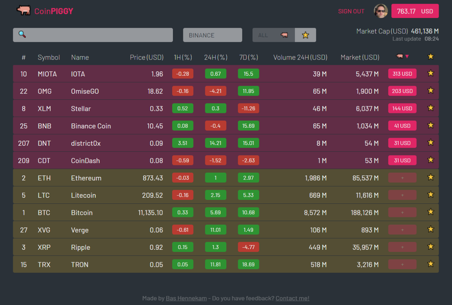Screen dimensions: 452x305
Task: Click the OmiseGO 24H value -4.21
Action: pos(216,91)
